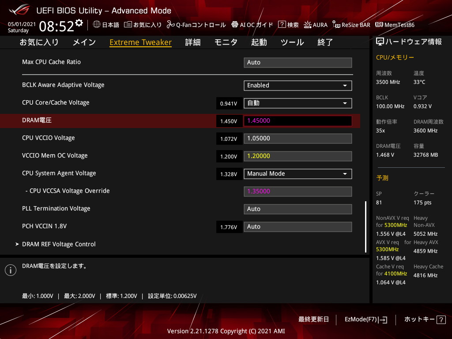
Task: Open CPU System Agent Voltage Manual Mode dropdown
Action: [298, 174]
